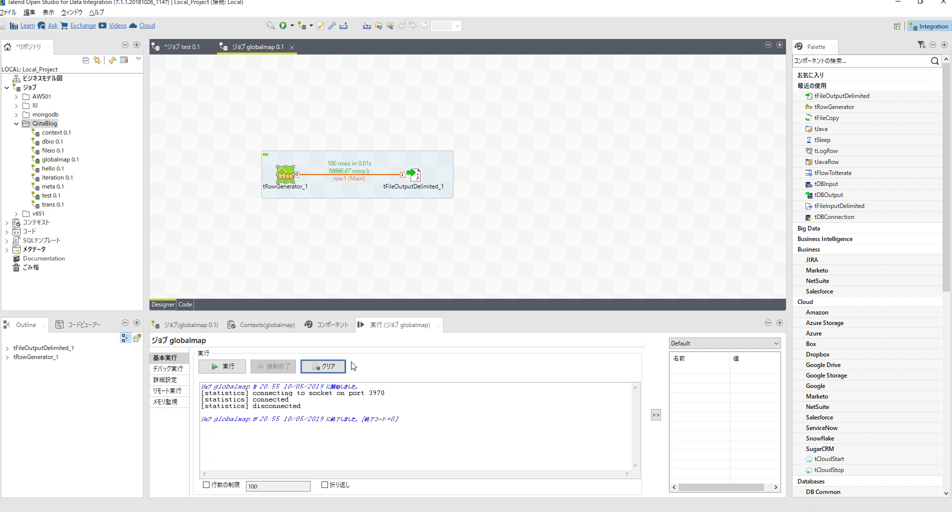Image resolution: width=952 pixels, height=512 pixels.
Task: Click the ごみ箱 recycle bin item
Action: coord(25,267)
